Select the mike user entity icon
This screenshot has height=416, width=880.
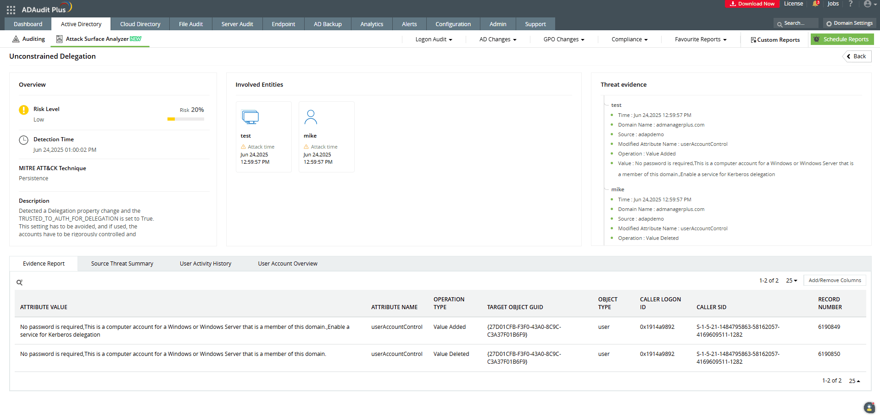point(311,117)
